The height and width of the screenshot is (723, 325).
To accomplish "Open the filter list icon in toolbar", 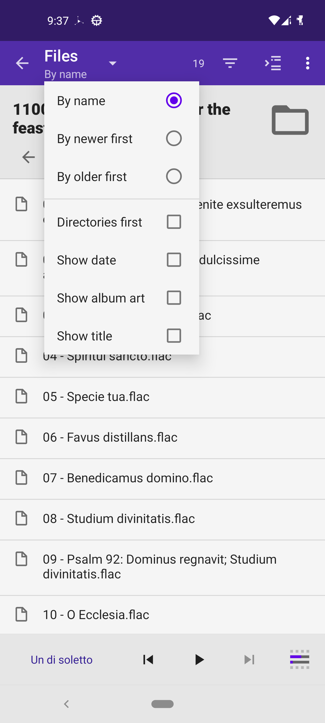I will tap(230, 63).
